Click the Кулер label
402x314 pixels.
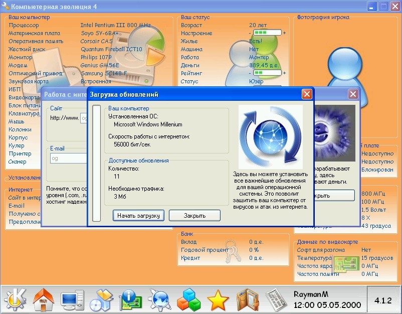(17, 145)
